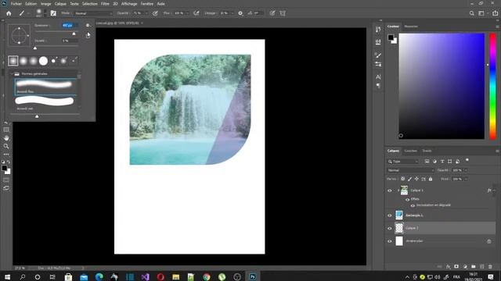Open smoothing options gear icon

[x=240, y=13]
